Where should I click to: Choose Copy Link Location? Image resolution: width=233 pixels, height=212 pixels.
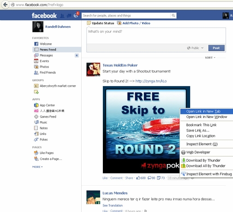click(x=207, y=136)
